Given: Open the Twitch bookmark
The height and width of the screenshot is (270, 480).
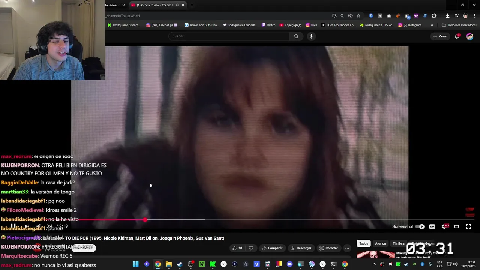Looking at the screenshot, I should (268, 25).
